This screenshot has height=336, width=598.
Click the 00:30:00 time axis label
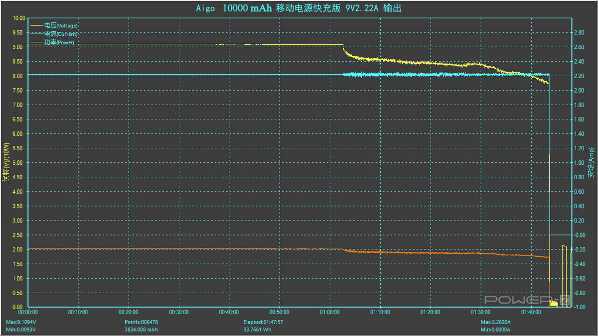tap(178, 313)
